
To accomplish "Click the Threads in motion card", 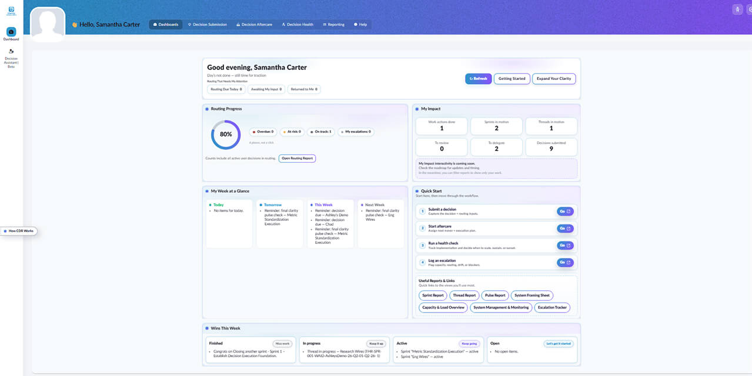I will [551, 126].
